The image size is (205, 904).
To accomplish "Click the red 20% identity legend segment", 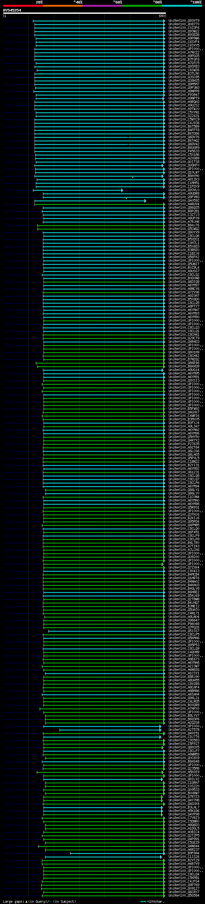I will pyautogui.click(x=23, y=6).
